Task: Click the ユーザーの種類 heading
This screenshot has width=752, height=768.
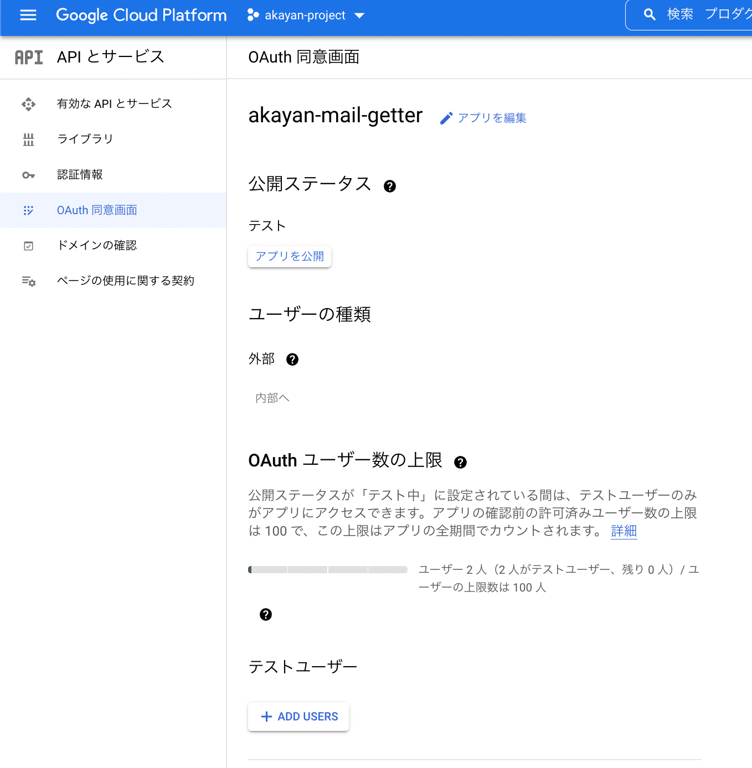Action: [x=310, y=314]
